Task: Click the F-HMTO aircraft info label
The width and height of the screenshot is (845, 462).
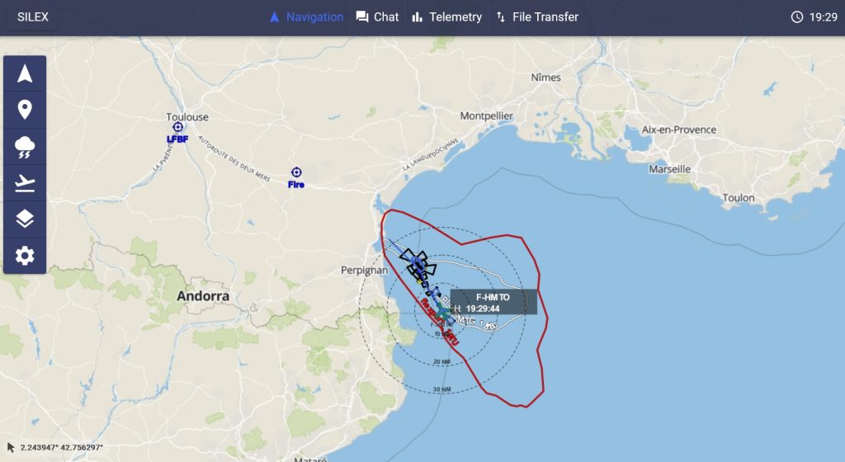Action: (x=493, y=302)
